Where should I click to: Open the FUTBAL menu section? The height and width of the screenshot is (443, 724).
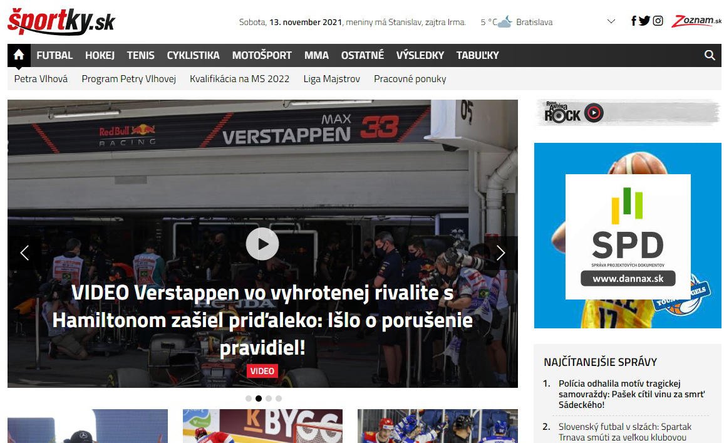(x=54, y=55)
